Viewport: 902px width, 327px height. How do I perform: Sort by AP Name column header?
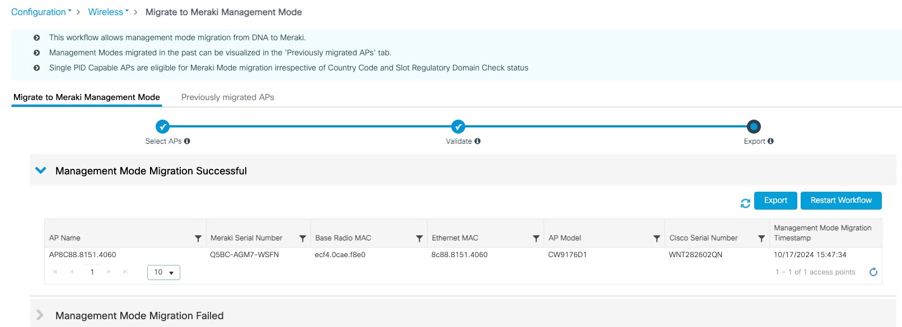pos(64,238)
